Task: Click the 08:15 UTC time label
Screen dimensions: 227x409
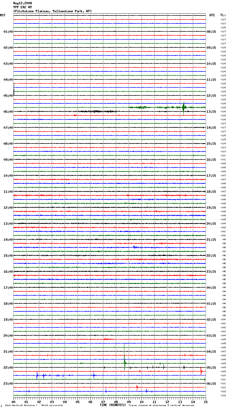Action: [211, 32]
